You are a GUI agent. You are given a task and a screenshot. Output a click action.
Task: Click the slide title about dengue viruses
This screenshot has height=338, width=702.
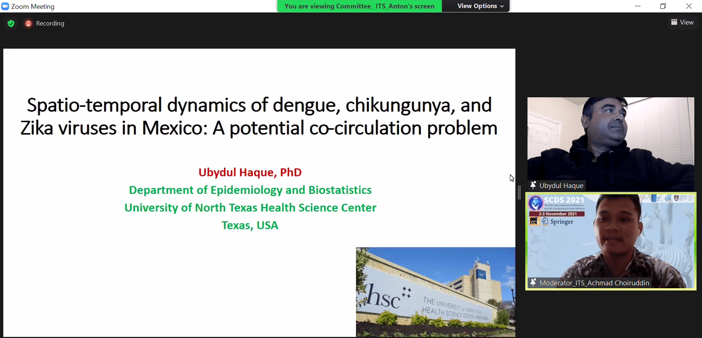coord(259,116)
